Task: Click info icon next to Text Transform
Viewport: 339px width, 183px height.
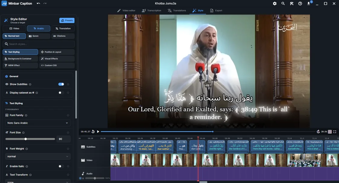Action: pyautogui.click(x=31, y=175)
